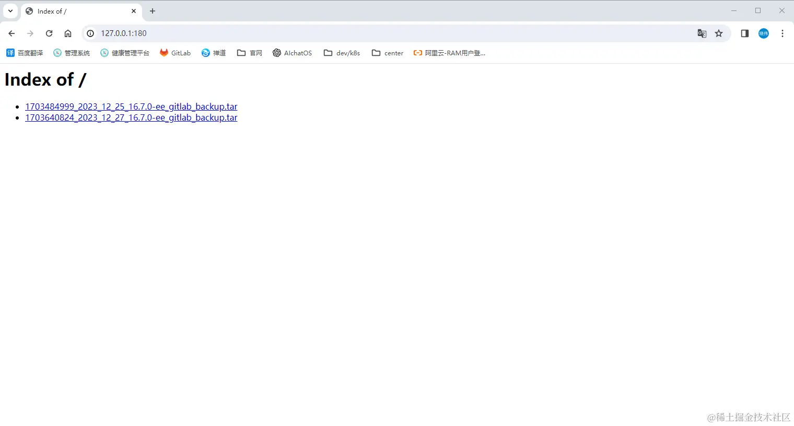This screenshot has width=794, height=426.
Task: Toggle the side panel open
Action: pos(744,33)
